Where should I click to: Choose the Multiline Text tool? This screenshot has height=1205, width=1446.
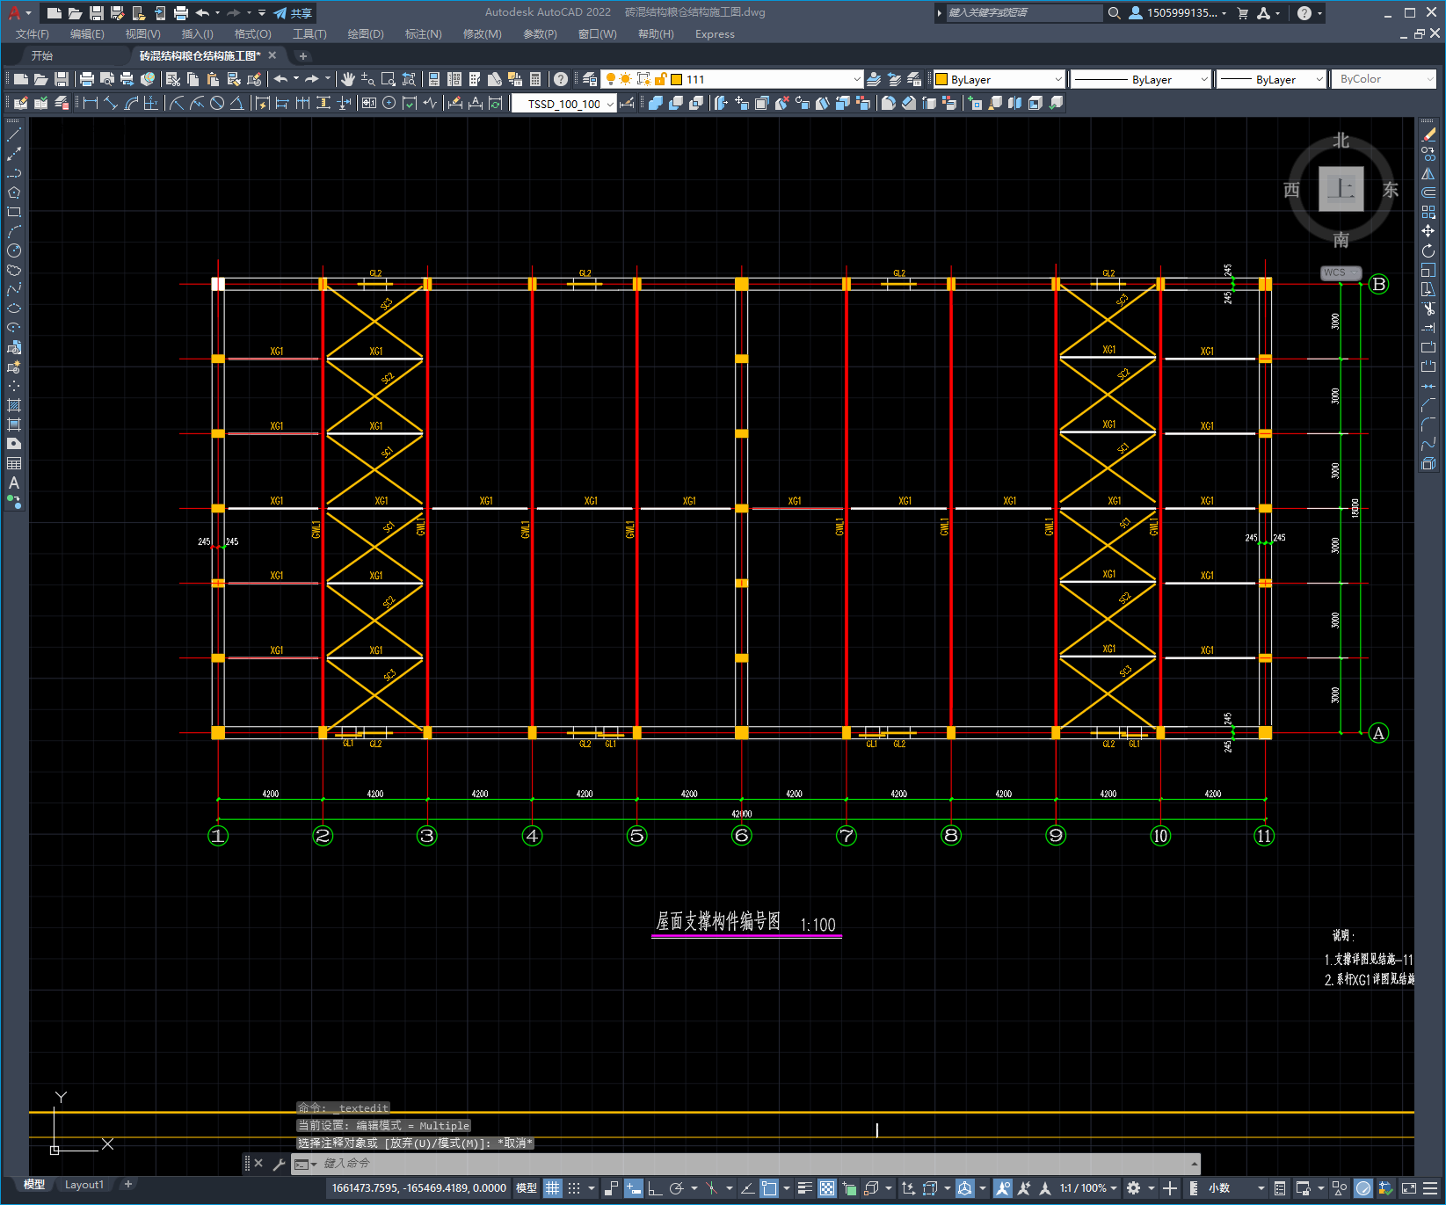coord(14,483)
